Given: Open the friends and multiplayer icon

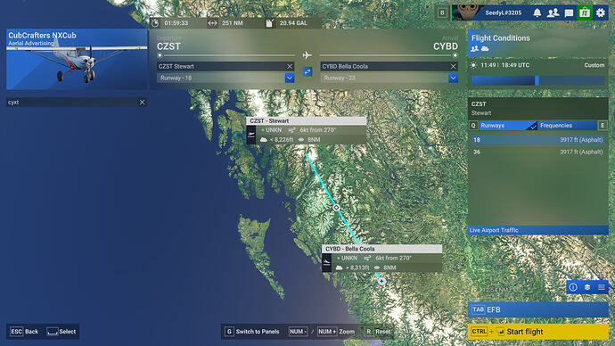Looking at the screenshot, I should 553,13.
